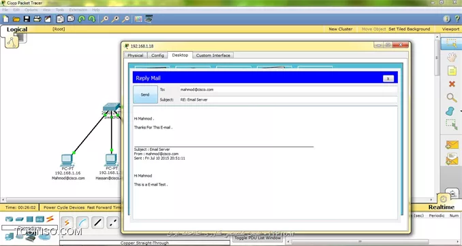Image resolution: width=462 pixels, height=246 pixels.
Task: Select Routers device category
Action: [9, 219]
